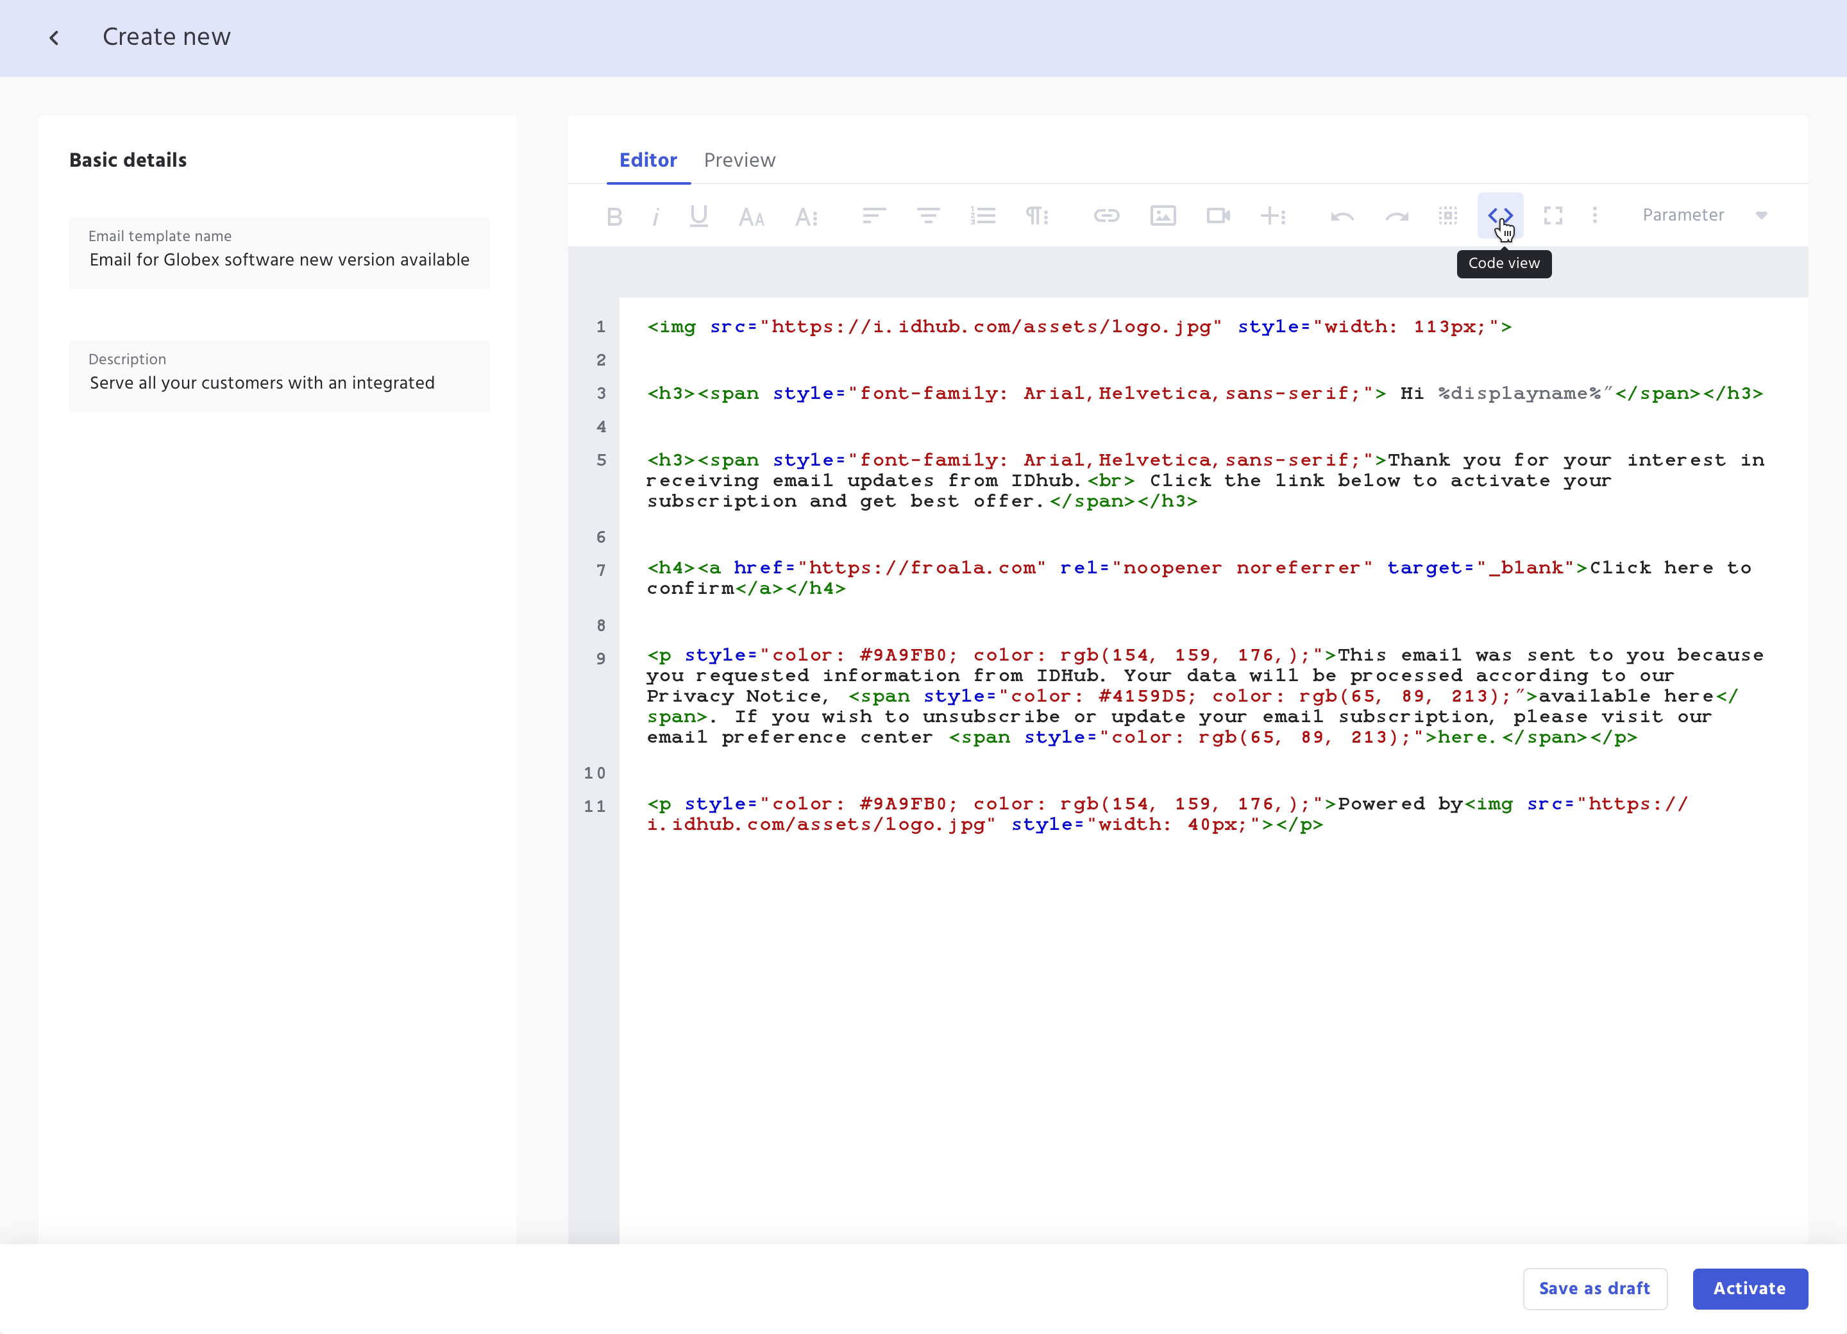Toggle italic formatting icon
The width and height of the screenshot is (1847, 1334).
pyautogui.click(x=655, y=216)
